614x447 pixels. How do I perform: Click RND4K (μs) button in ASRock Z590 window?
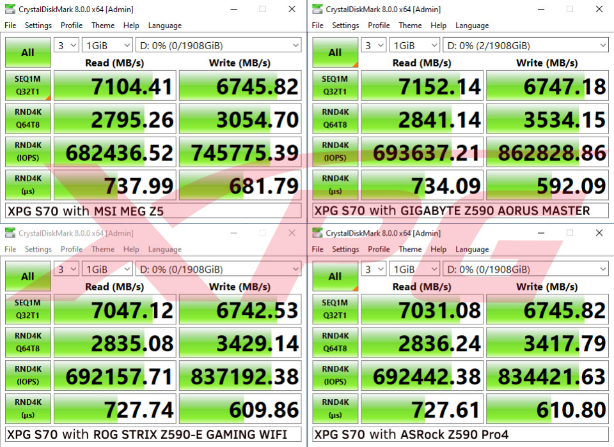coord(335,408)
